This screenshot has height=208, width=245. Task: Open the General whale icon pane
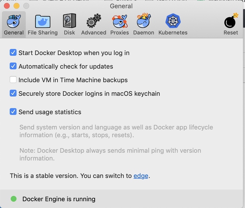14,21
